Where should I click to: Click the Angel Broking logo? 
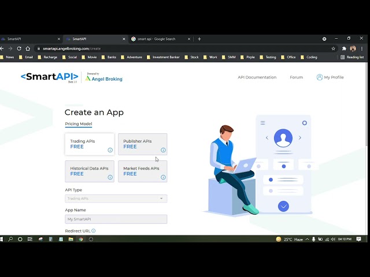click(104, 77)
